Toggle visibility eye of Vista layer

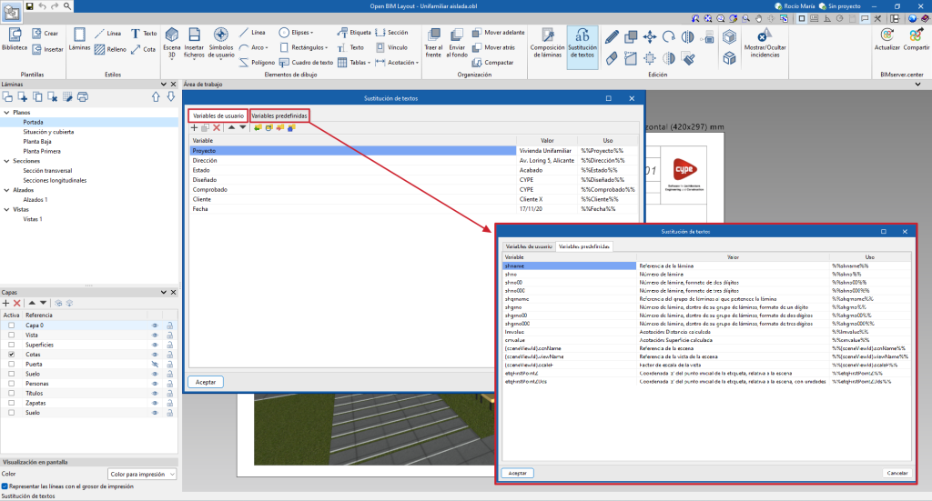[x=155, y=335]
